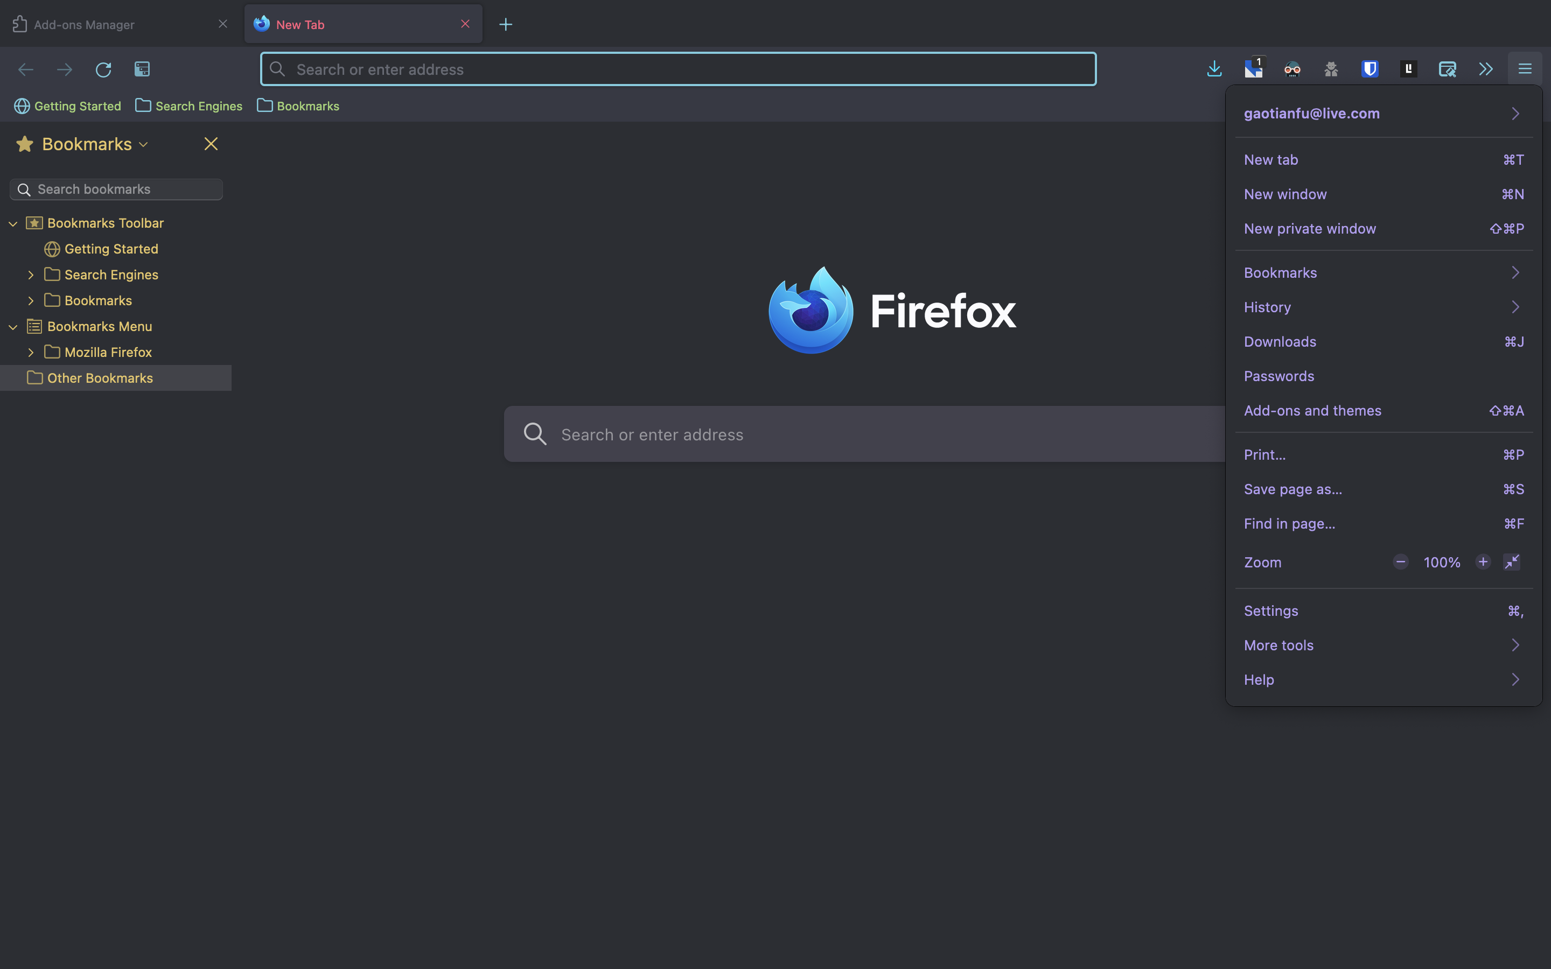Click the window search extension icon

pos(1448,69)
